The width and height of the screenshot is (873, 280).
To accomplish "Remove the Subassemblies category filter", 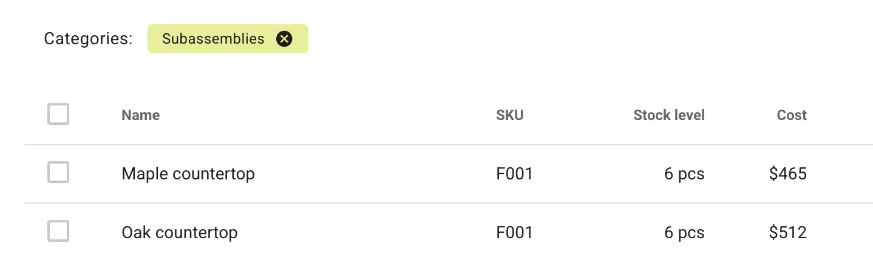I will [x=284, y=39].
